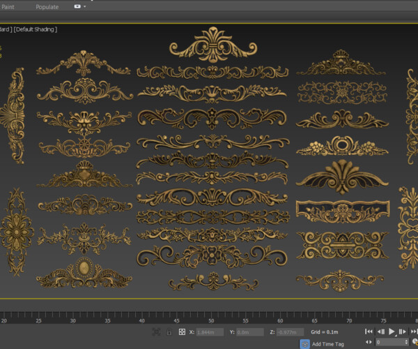Toggle Key Mode arrows icon
Screen dimensions: 418x349
[x=369, y=342]
